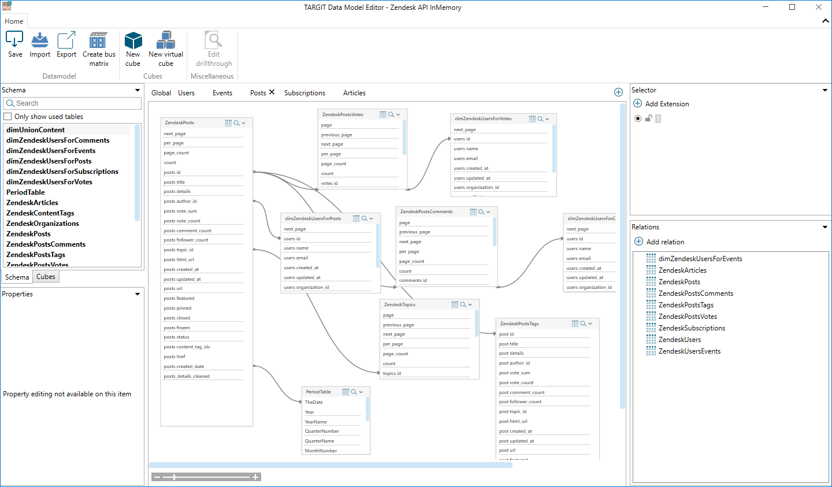This screenshot has height=487, width=832.
Task: Collapse the ribbon with the chevron
Action: (x=826, y=21)
